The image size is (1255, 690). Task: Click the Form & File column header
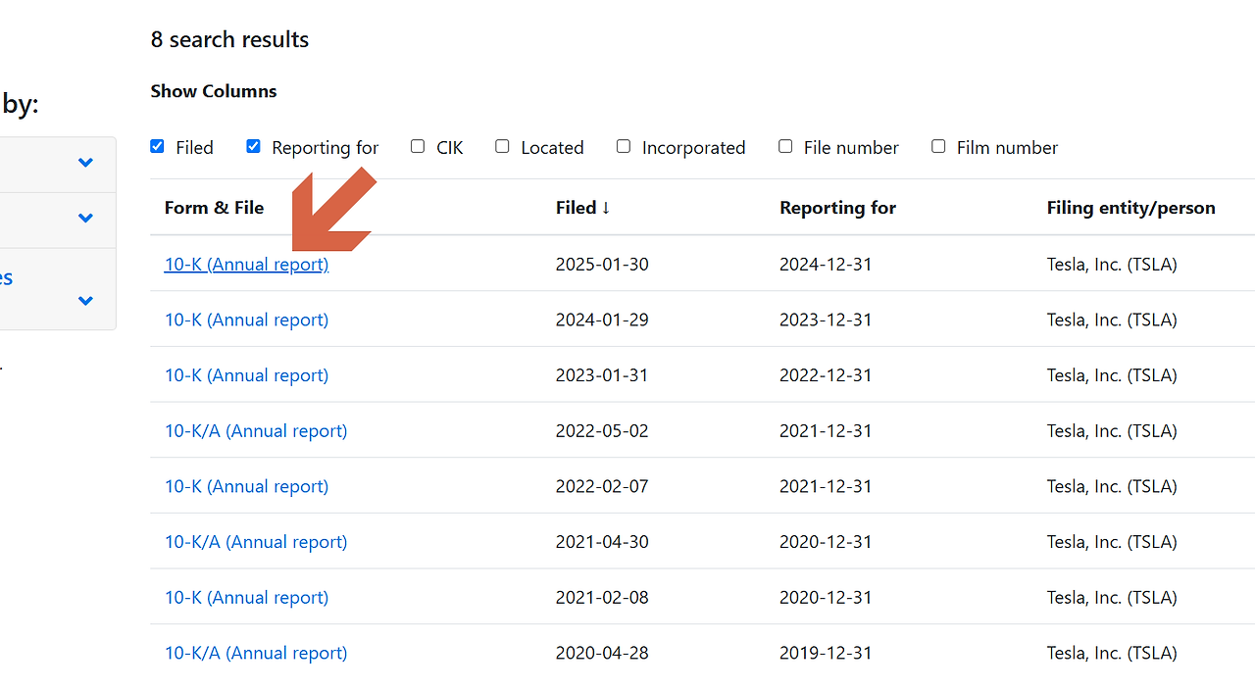click(x=214, y=208)
